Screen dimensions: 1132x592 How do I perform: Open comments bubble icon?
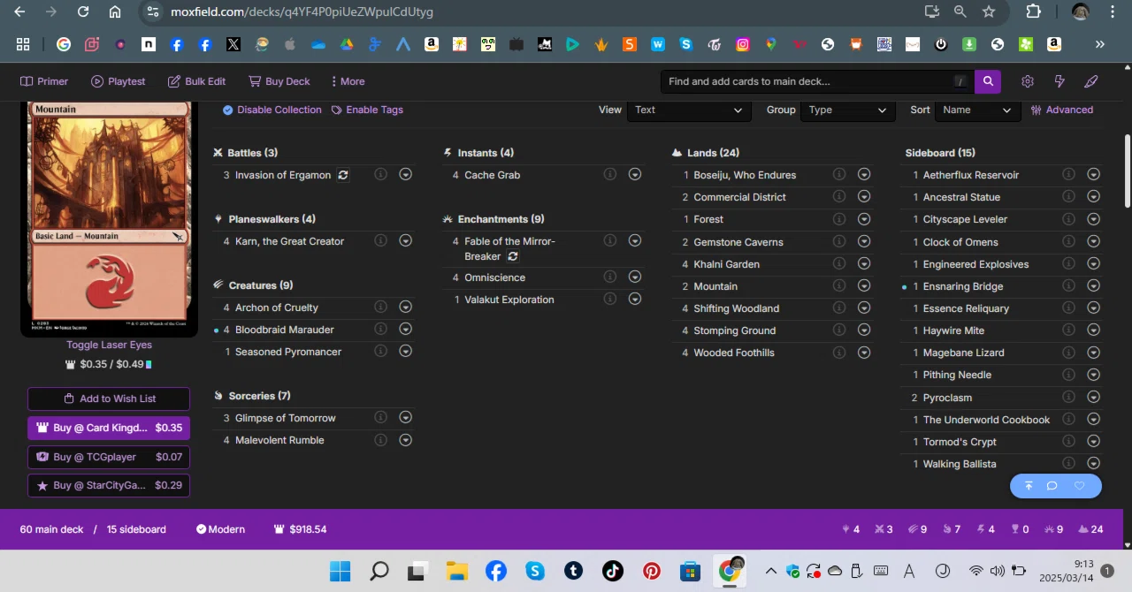click(1052, 486)
